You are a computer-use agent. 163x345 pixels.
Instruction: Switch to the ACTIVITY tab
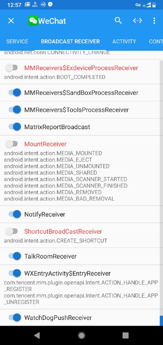(x=124, y=41)
